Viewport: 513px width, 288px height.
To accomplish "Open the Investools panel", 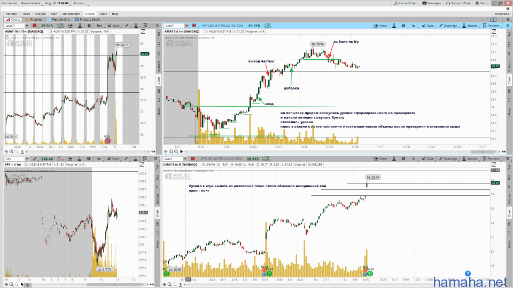I will (502, 14).
